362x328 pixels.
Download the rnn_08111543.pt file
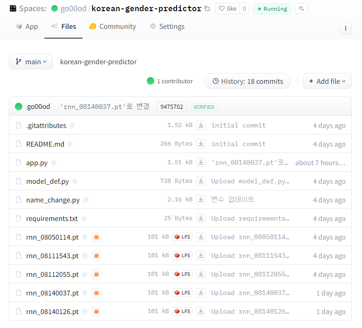[x=201, y=255]
